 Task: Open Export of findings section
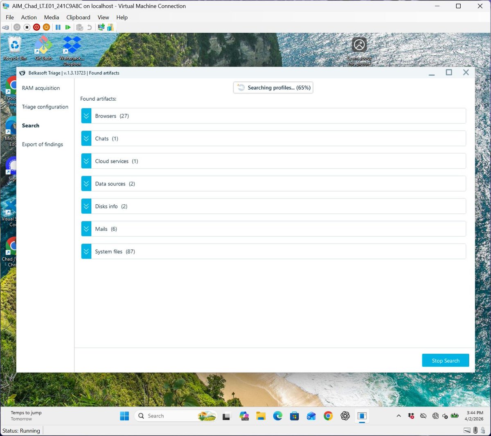(43, 145)
